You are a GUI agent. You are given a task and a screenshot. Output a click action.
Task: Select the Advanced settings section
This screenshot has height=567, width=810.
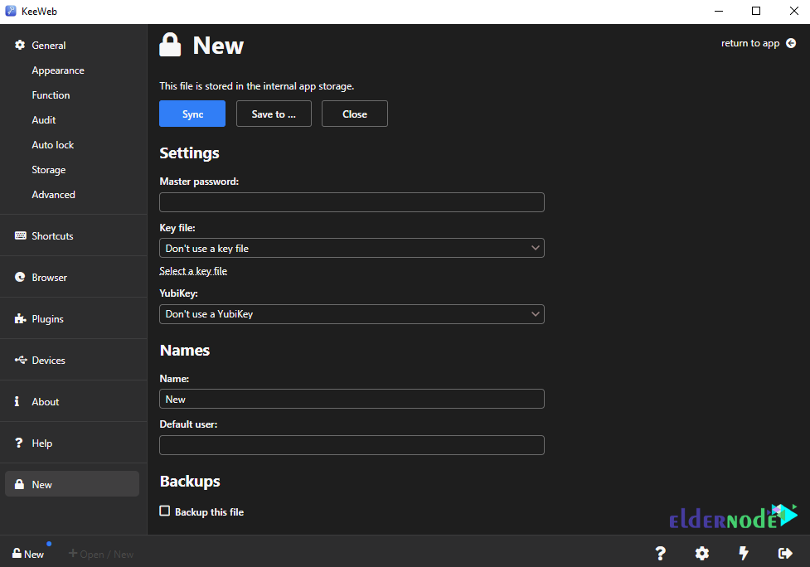pos(53,195)
